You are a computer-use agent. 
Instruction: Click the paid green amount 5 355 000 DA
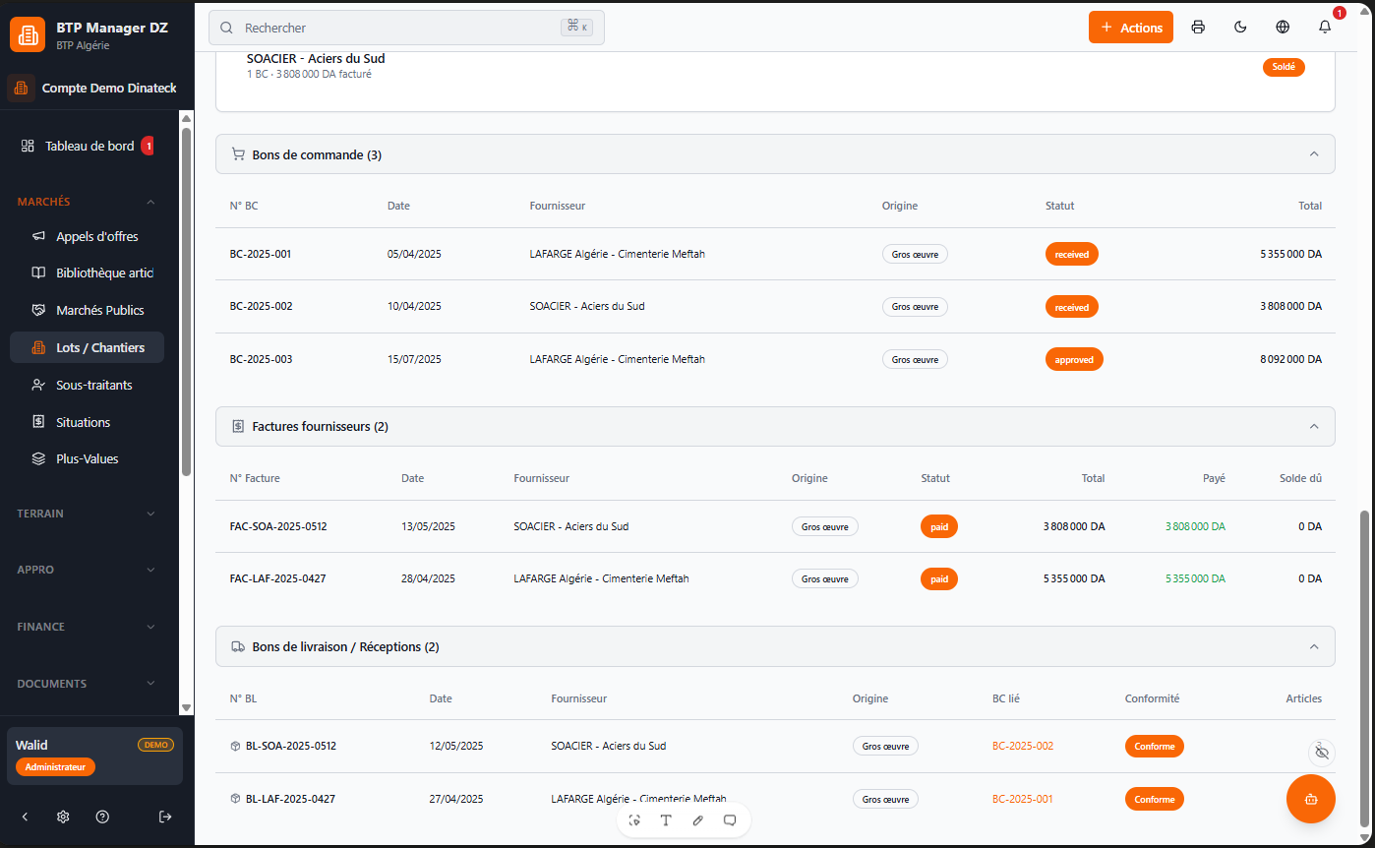coord(1195,578)
